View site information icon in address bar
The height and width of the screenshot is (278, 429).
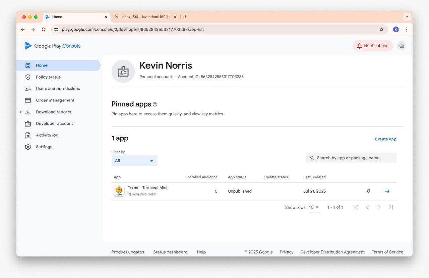coord(56,30)
